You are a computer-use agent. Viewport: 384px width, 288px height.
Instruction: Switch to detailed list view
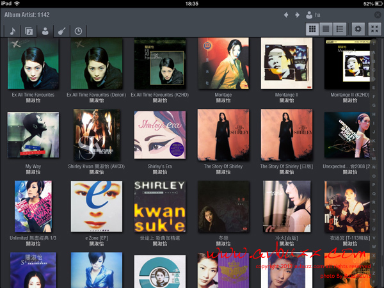point(340,29)
